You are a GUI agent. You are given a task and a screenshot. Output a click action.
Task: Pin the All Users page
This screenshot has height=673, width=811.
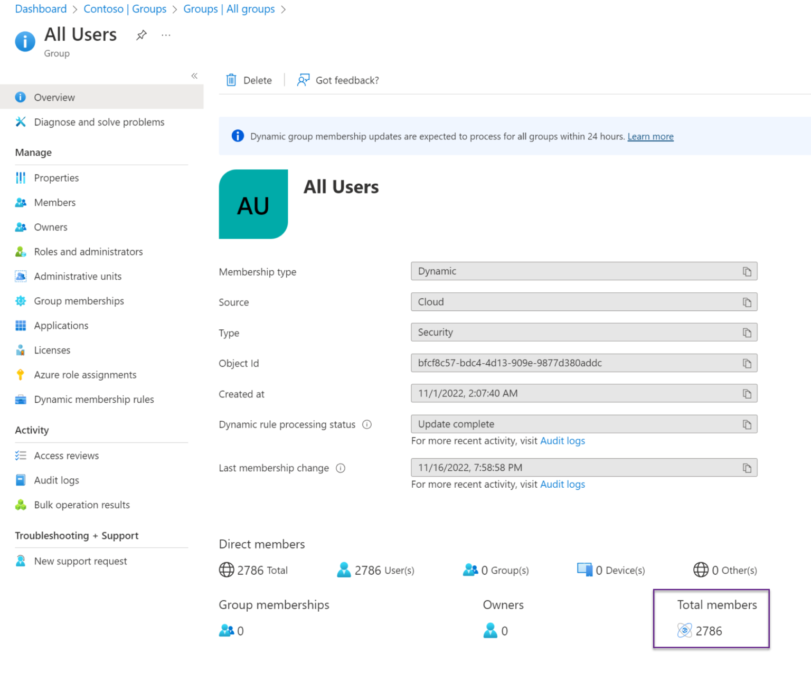[x=141, y=35]
